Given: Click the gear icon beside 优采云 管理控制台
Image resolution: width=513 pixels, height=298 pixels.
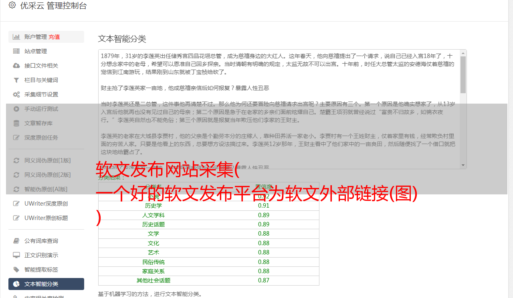Looking at the screenshot, I should [12, 5].
